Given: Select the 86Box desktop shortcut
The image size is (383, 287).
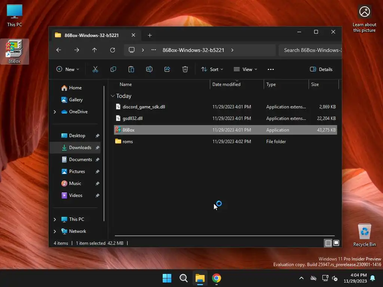Looking at the screenshot, I should click(x=15, y=52).
